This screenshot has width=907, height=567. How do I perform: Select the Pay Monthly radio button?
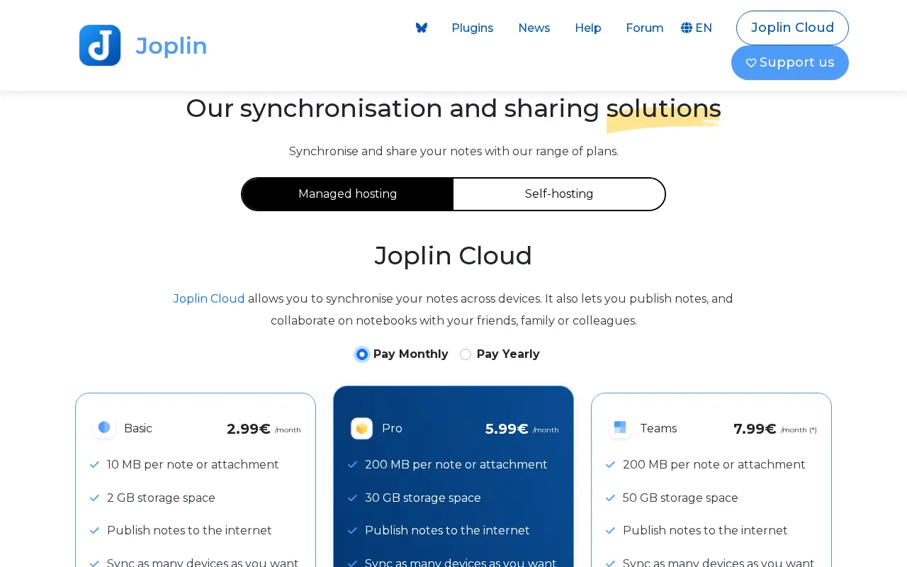tap(362, 354)
